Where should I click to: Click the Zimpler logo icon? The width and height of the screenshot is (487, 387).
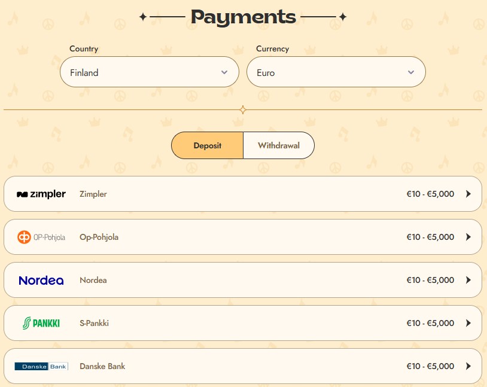point(41,194)
